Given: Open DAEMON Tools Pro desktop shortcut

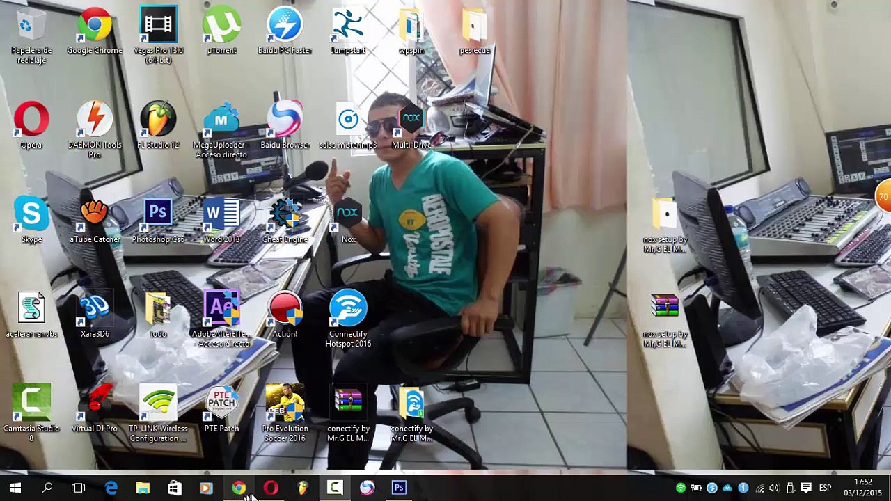Looking at the screenshot, I should (95, 121).
